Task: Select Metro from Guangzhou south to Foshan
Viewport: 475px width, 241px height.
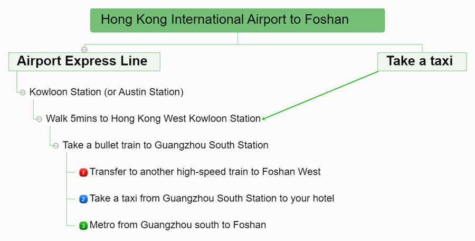Action: [x=178, y=225]
